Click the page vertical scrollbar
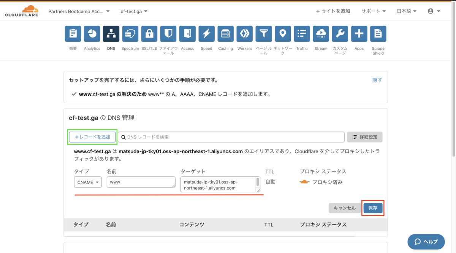This screenshot has height=253, width=456. click(453, 80)
